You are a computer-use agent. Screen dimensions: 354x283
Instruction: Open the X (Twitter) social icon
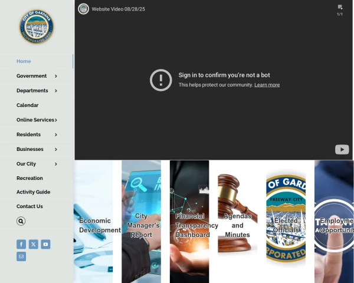34,244
